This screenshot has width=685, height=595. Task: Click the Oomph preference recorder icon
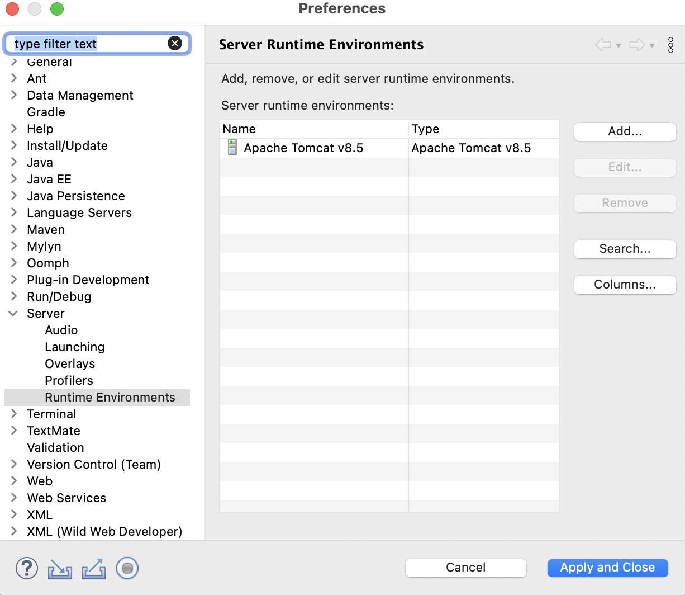pos(127,569)
